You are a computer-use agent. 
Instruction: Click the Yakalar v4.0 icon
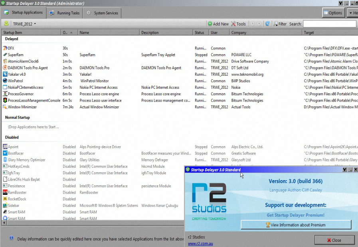point(5,74)
